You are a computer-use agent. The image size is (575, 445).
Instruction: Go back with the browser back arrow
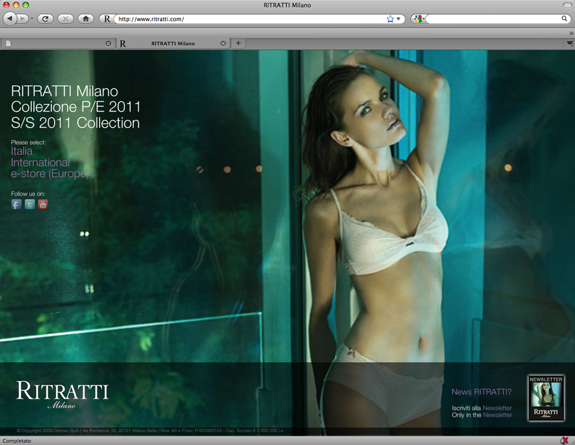pos(10,18)
